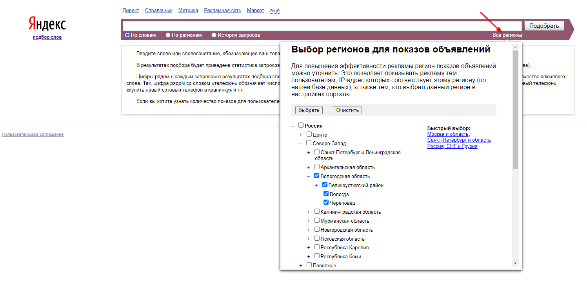Collapse the Северо-Запад tree node
Screen dimensions: 587x281
(301, 144)
